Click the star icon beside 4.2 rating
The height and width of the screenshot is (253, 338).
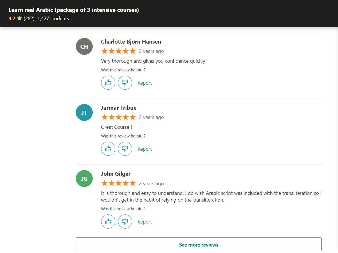point(19,19)
